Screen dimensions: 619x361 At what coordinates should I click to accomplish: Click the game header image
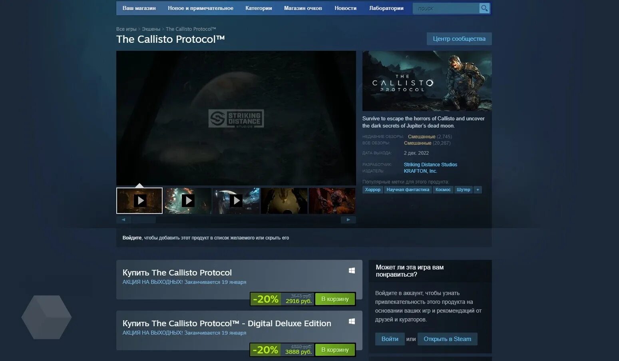(x=427, y=81)
